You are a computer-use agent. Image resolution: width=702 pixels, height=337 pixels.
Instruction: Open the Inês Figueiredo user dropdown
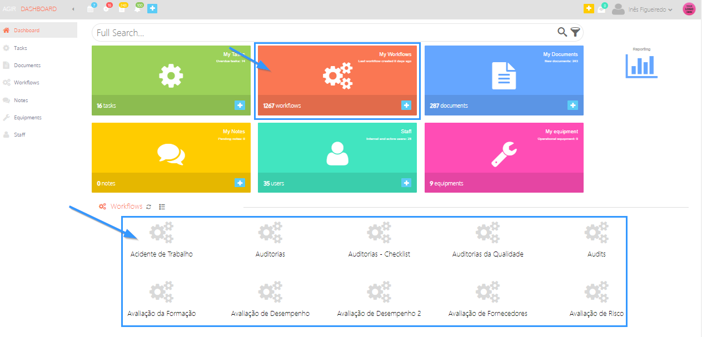click(651, 9)
